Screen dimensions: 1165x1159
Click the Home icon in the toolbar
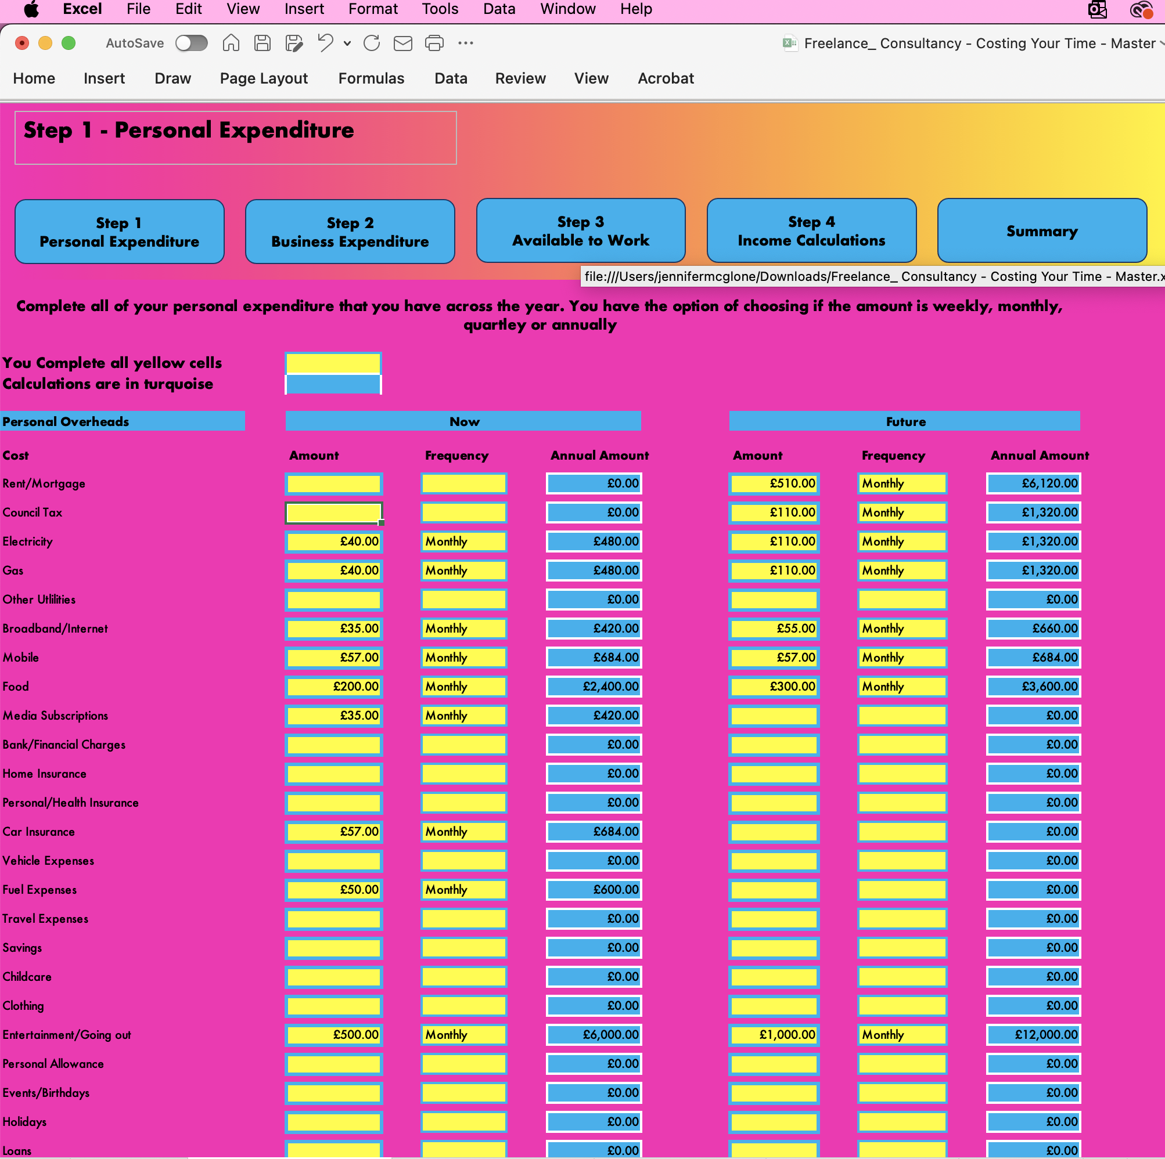tap(231, 43)
